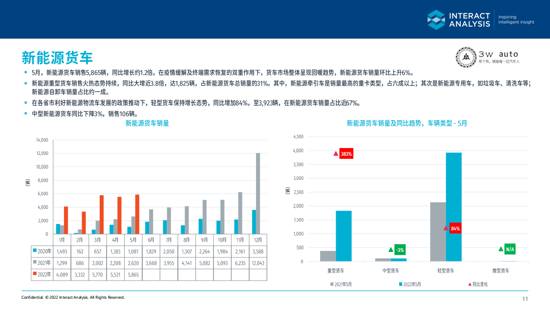Click the first bullet about 5月 sales of 5,865辆

(223, 73)
